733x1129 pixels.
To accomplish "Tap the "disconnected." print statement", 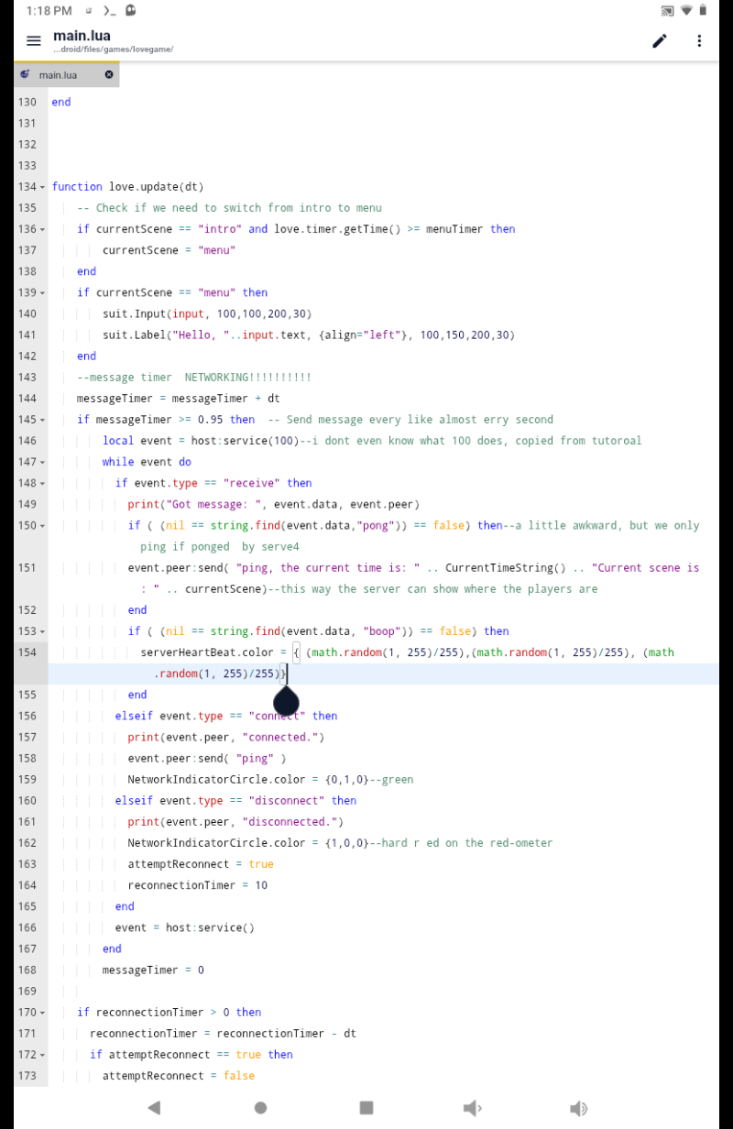I will pos(235,821).
